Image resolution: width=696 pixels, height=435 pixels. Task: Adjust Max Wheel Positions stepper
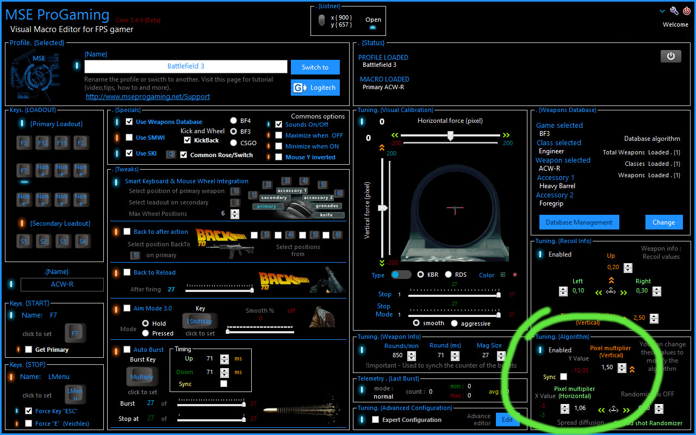[235, 214]
